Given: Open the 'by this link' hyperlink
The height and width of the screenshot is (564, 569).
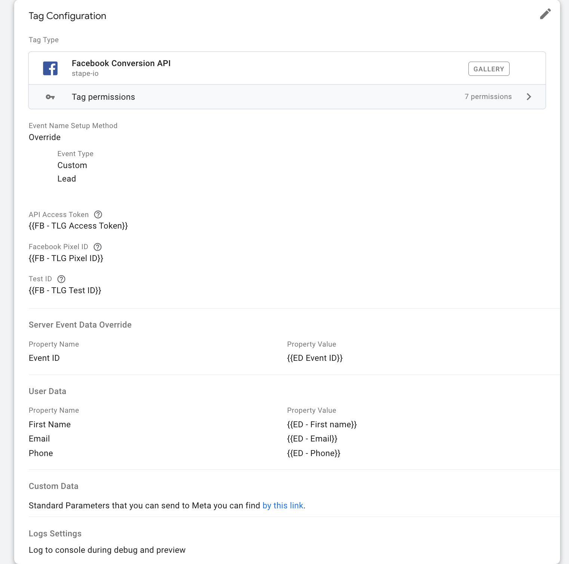Looking at the screenshot, I should coord(283,505).
